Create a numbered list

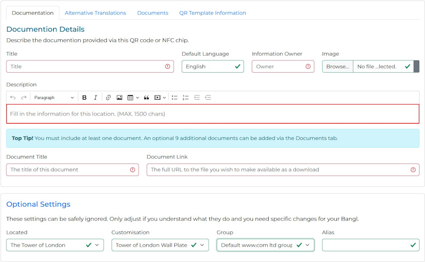(185, 98)
